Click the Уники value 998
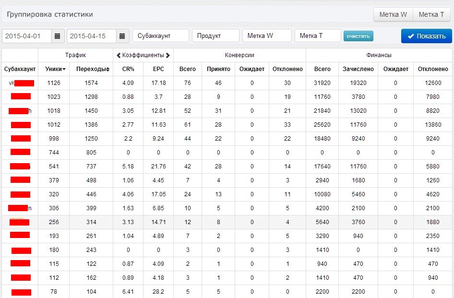 click(54, 139)
